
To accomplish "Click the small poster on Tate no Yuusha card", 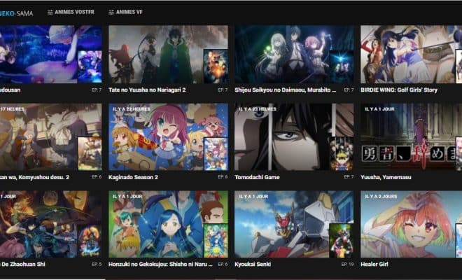I will [216, 66].
